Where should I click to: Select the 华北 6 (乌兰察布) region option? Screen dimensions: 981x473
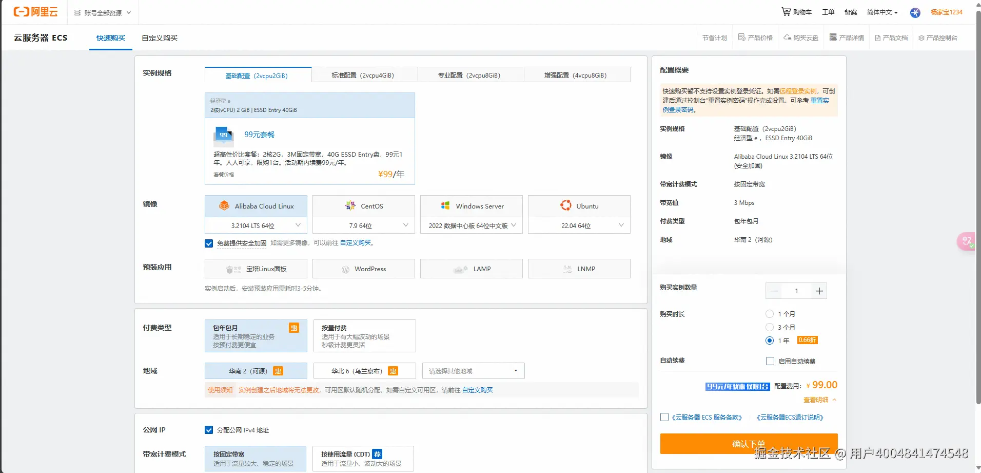[x=365, y=371]
